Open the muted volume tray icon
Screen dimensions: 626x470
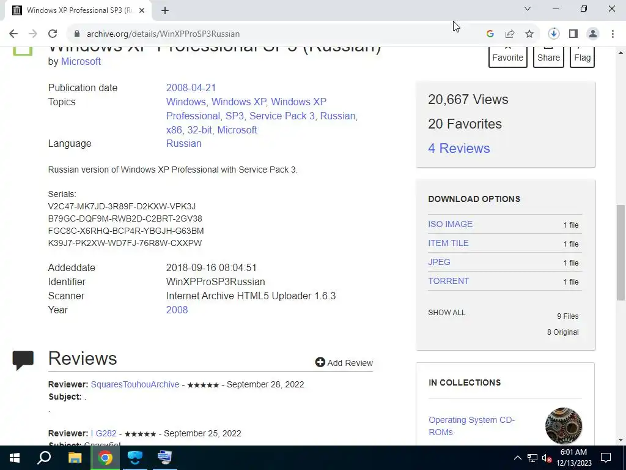click(x=547, y=458)
